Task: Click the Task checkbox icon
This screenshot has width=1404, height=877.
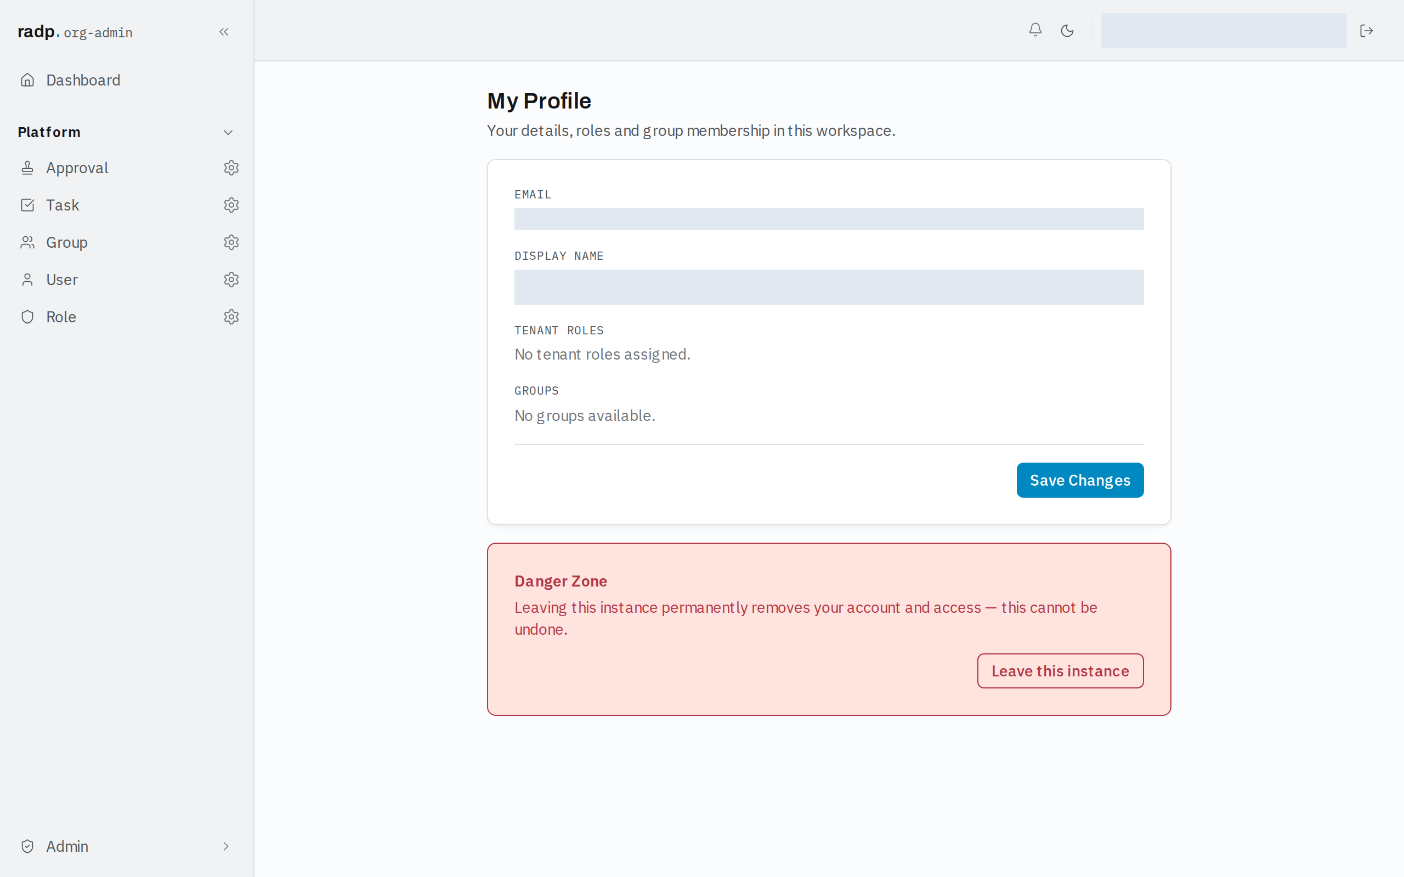Action: tap(27, 205)
